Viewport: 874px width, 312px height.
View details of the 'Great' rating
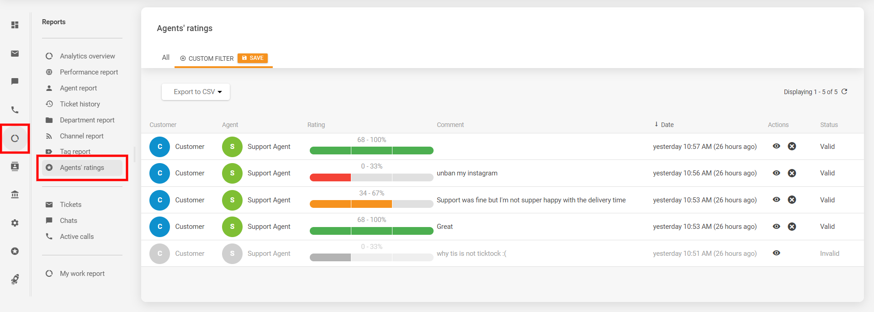(776, 227)
